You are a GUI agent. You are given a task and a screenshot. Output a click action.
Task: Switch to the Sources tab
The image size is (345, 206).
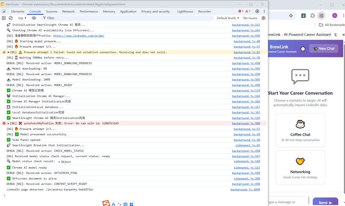click(x=51, y=12)
